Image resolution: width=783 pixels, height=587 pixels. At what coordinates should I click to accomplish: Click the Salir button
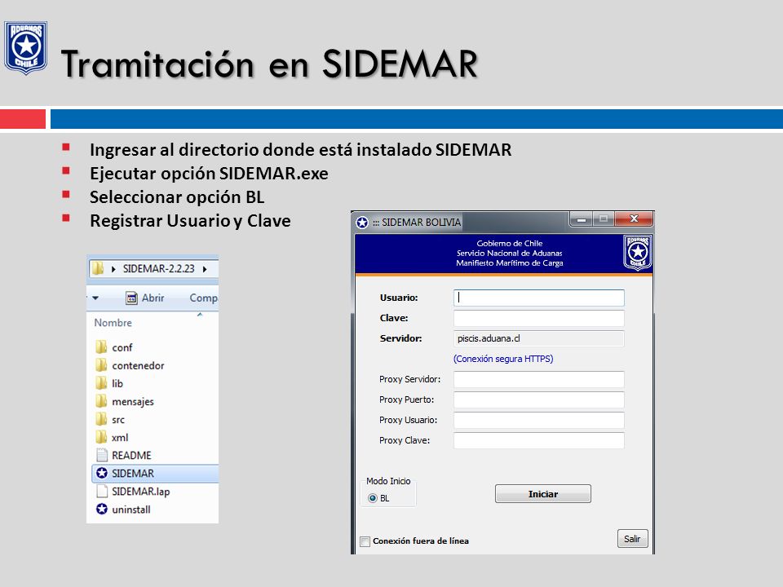(632, 539)
